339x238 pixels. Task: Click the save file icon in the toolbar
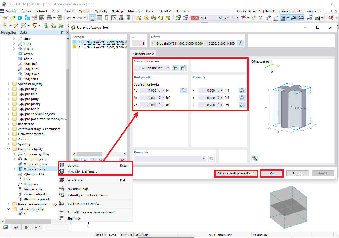click(x=42, y=18)
